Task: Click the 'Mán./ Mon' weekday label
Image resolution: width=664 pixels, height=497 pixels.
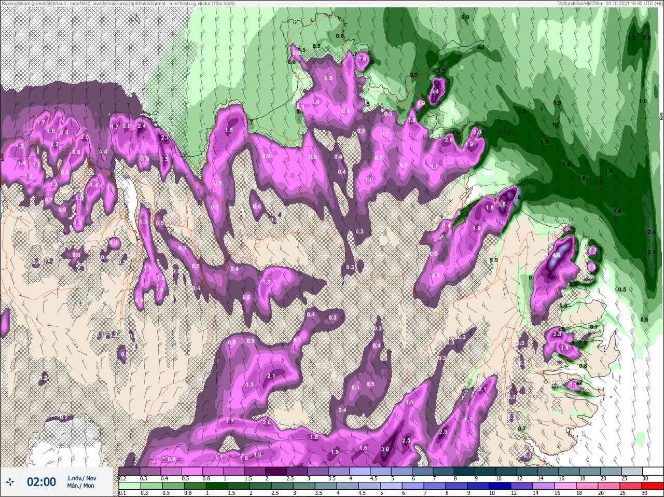Action: pyautogui.click(x=81, y=486)
